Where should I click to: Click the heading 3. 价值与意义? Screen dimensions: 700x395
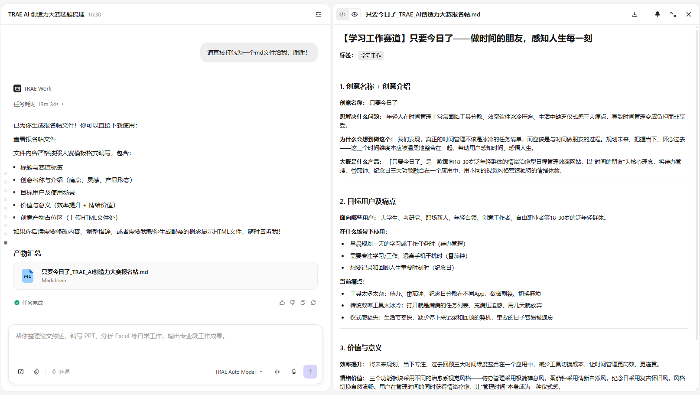(x=361, y=348)
